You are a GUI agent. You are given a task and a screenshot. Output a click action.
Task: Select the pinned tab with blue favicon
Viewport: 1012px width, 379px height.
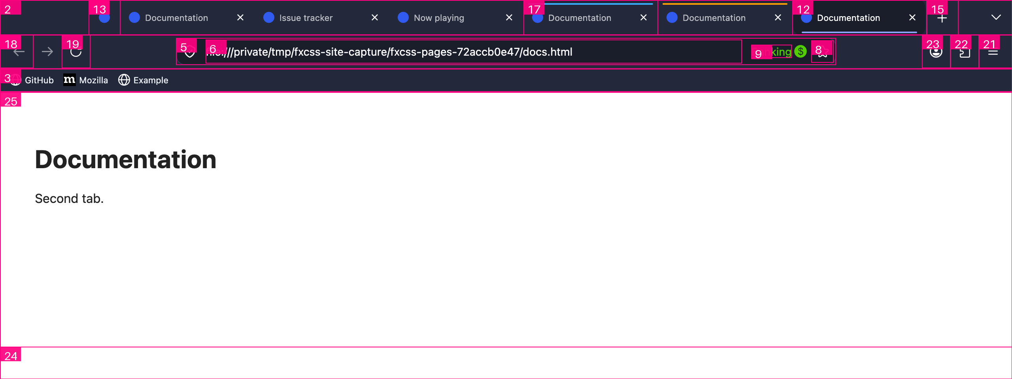pos(104,18)
